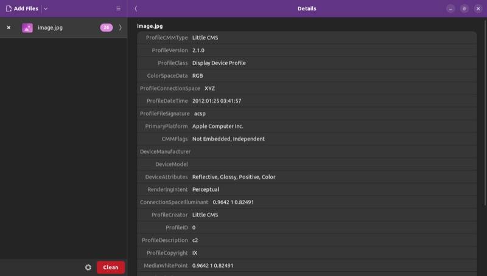Click the image.jpg heading in Details
487x276 pixels.
[x=150, y=26]
